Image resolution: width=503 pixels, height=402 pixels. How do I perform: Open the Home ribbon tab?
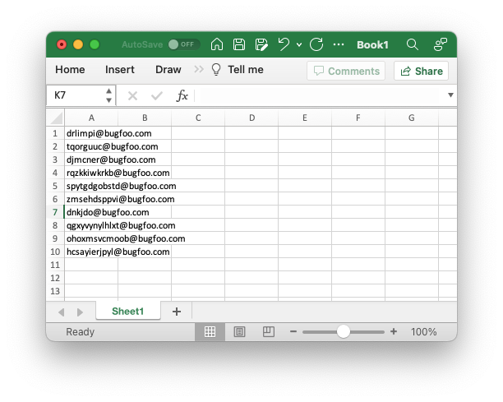(70, 69)
